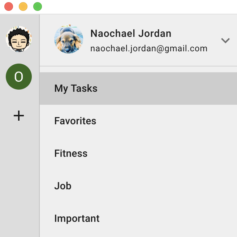
Task: Click the Naochael Jordan account name
Action: pos(131,33)
